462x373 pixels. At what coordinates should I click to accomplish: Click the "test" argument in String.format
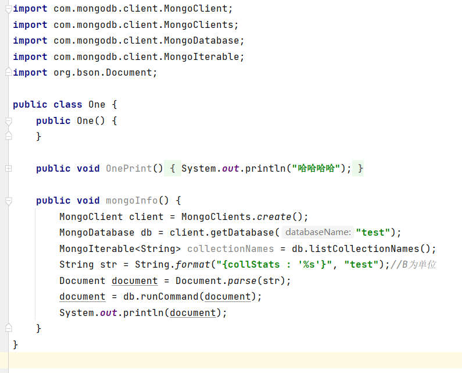[x=361, y=264]
